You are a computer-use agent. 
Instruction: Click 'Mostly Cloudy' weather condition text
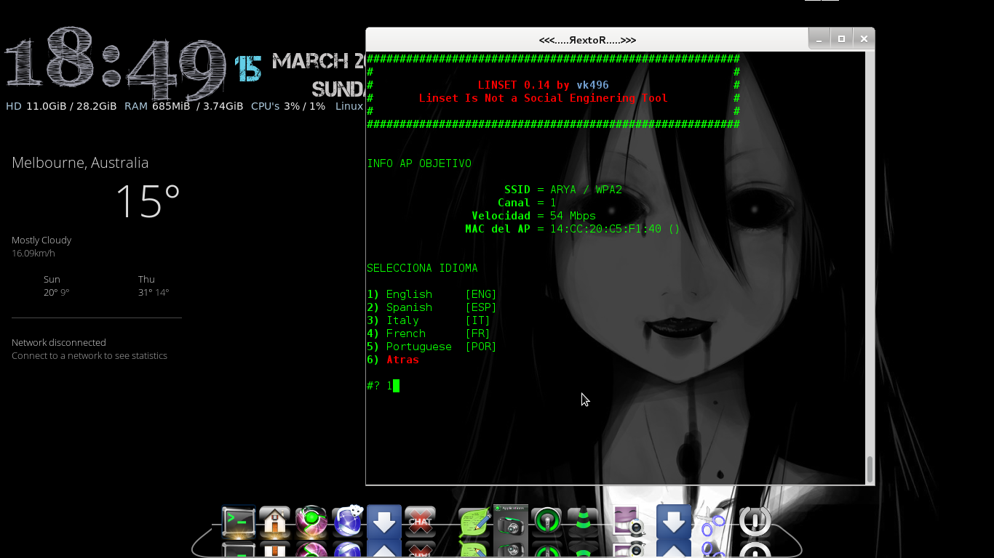tap(41, 240)
